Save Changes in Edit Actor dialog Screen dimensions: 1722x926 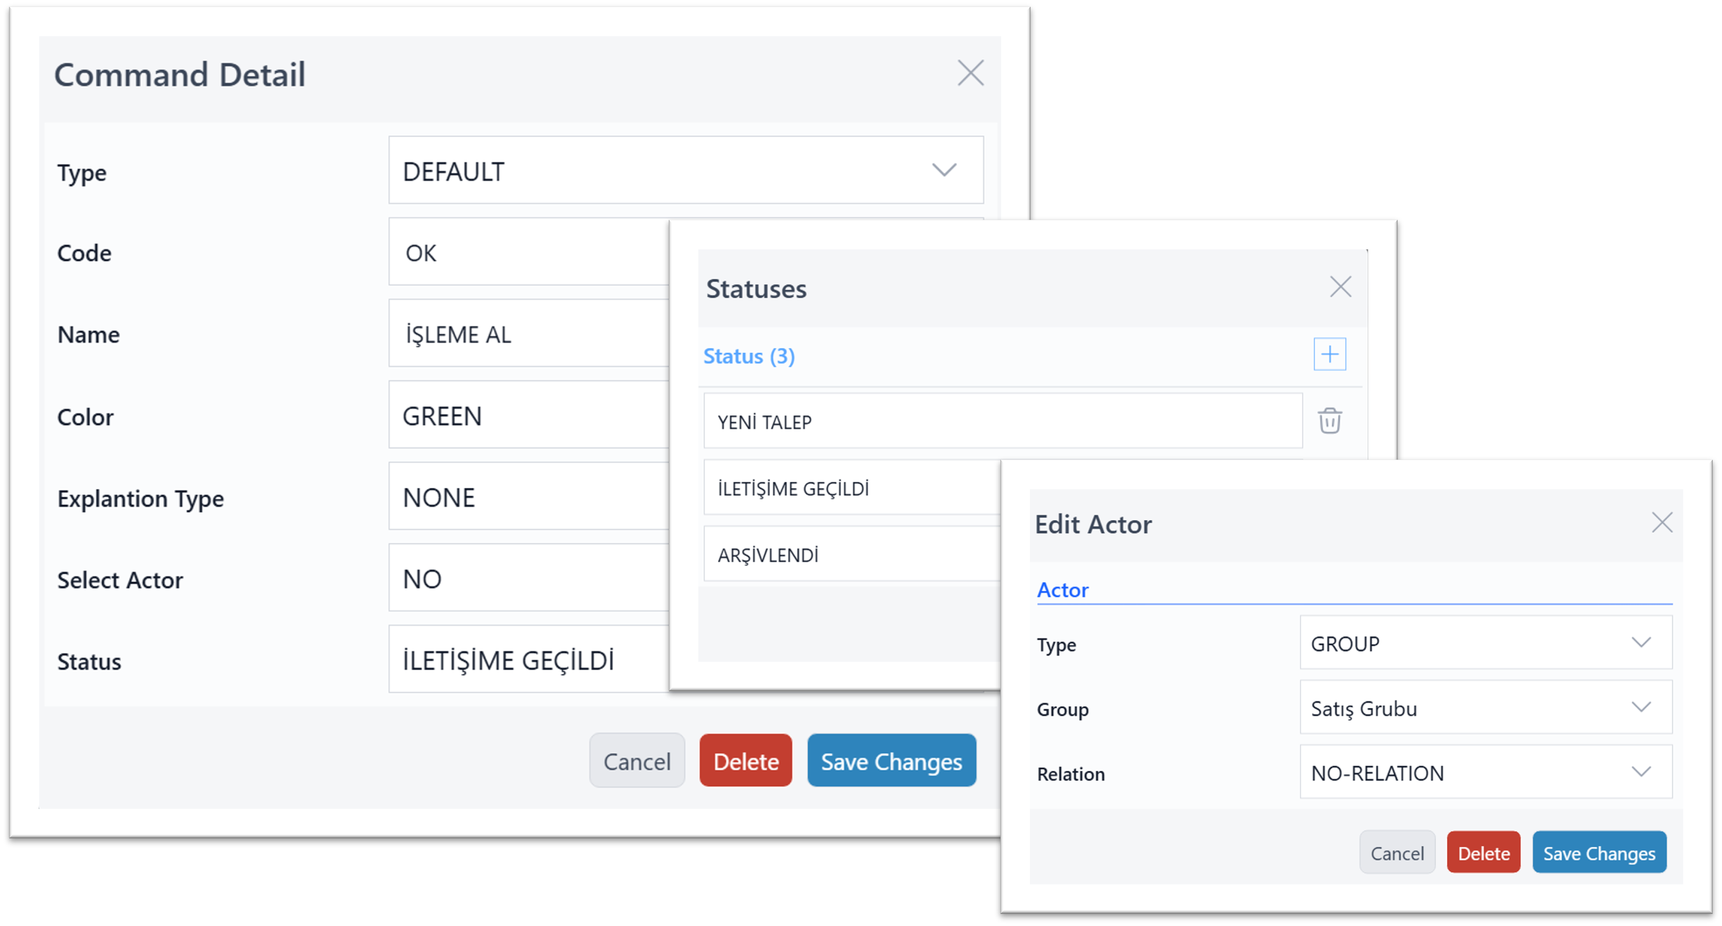[x=1598, y=852]
